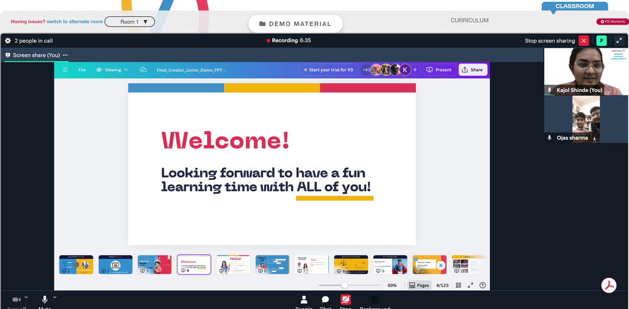This screenshot has height=309, width=629.
Task: Select page 10 thumbnail
Action: 430,264
